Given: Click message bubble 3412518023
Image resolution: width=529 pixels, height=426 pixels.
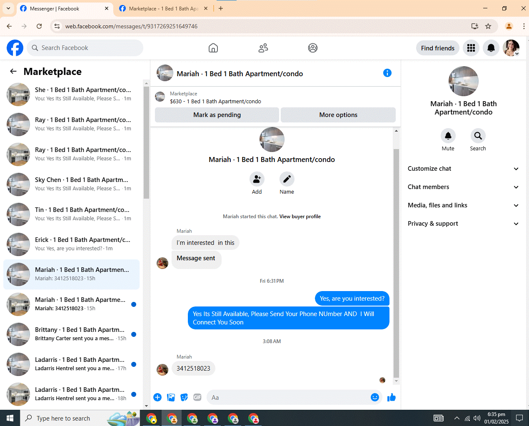Looking at the screenshot, I should pos(193,368).
